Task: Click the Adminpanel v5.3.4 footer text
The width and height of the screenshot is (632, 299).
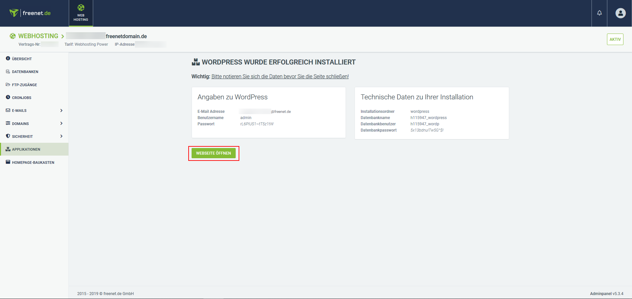Action: (x=607, y=294)
